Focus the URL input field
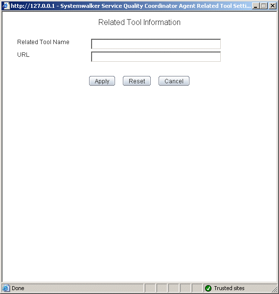279x294 pixels. (x=156, y=57)
